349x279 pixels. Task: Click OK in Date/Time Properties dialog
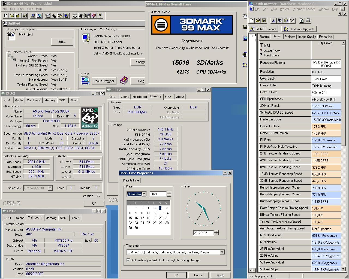(176, 275)
